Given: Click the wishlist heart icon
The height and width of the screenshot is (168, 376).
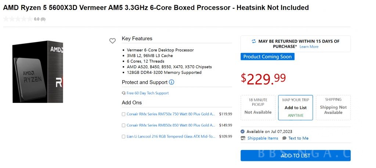Looking at the screenshot, I should pos(112,41).
